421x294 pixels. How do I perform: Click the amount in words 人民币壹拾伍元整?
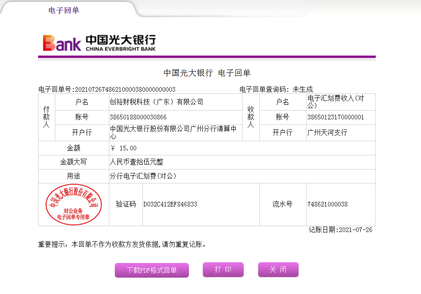[x=137, y=162]
